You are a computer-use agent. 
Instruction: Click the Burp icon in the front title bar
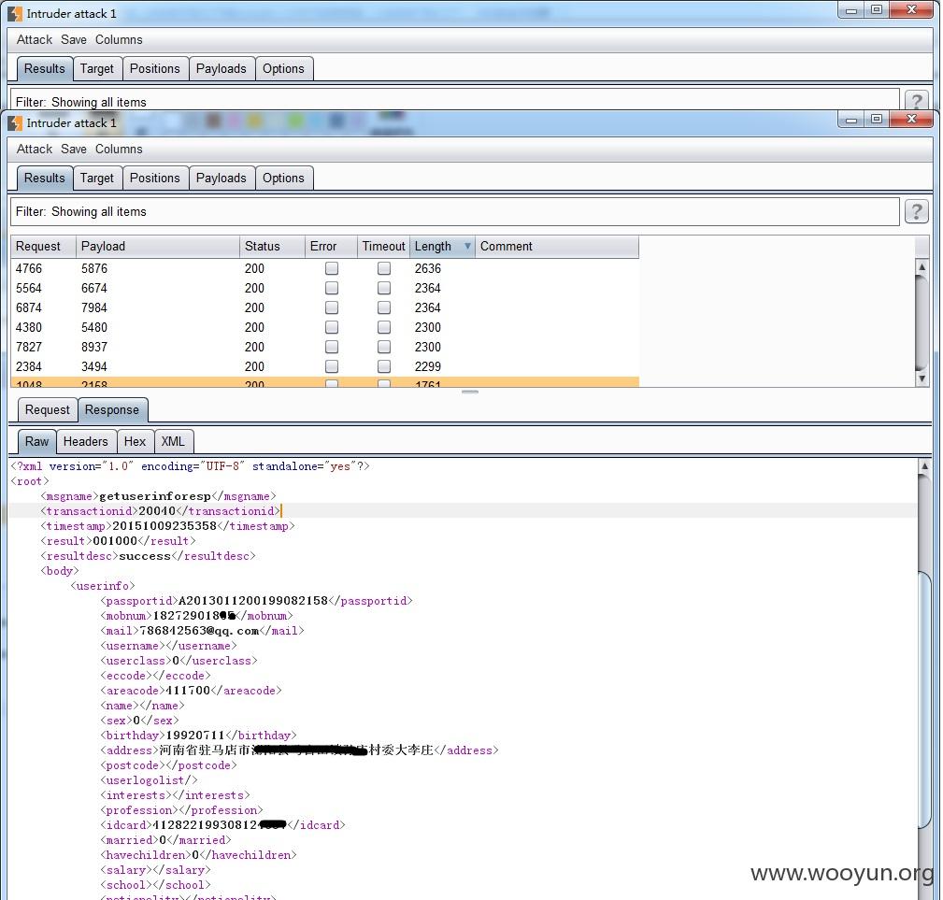click(15, 123)
